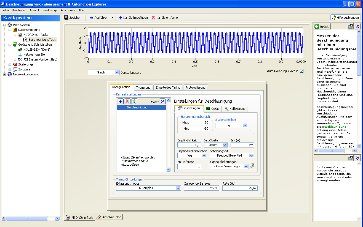Click the Rate (Hz) input field
Viewport: 363px width, 227px height.
240,188
